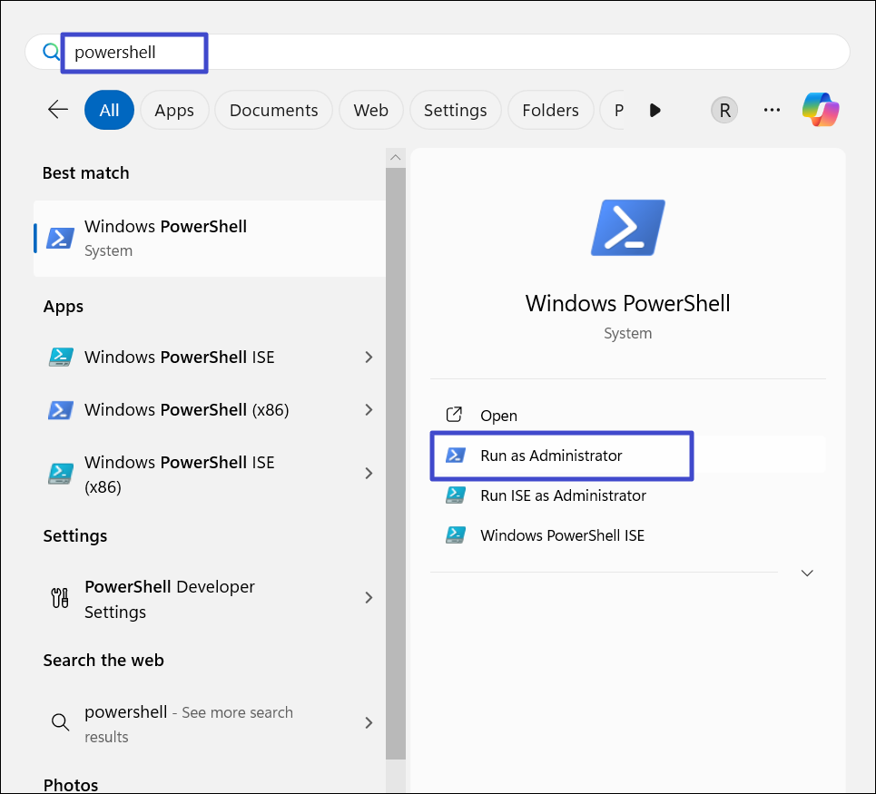This screenshot has width=876, height=794.
Task: Expand Windows PowerShell (x86) options chevron
Action: pyautogui.click(x=369, y=410)
